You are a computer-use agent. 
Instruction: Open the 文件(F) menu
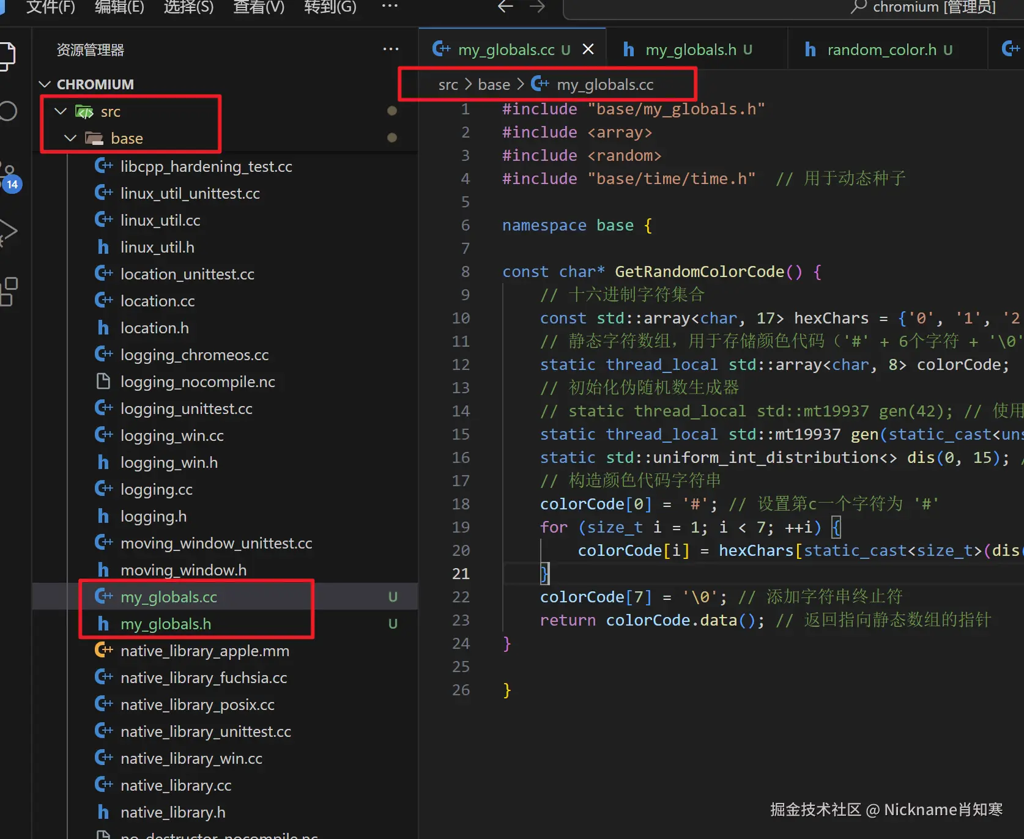50,7
